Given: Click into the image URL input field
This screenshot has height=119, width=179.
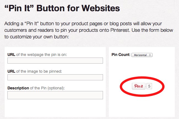Looking at the screenshot, I should [x=55, y=77].
